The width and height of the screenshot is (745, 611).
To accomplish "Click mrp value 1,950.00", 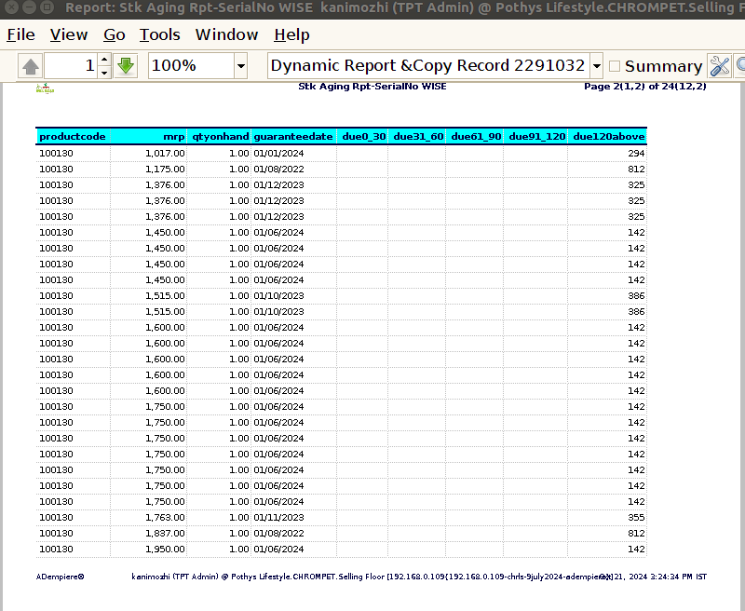I will coord(165,550).
